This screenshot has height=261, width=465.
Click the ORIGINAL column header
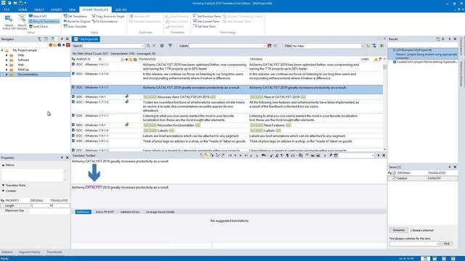[x=256, y=59]
